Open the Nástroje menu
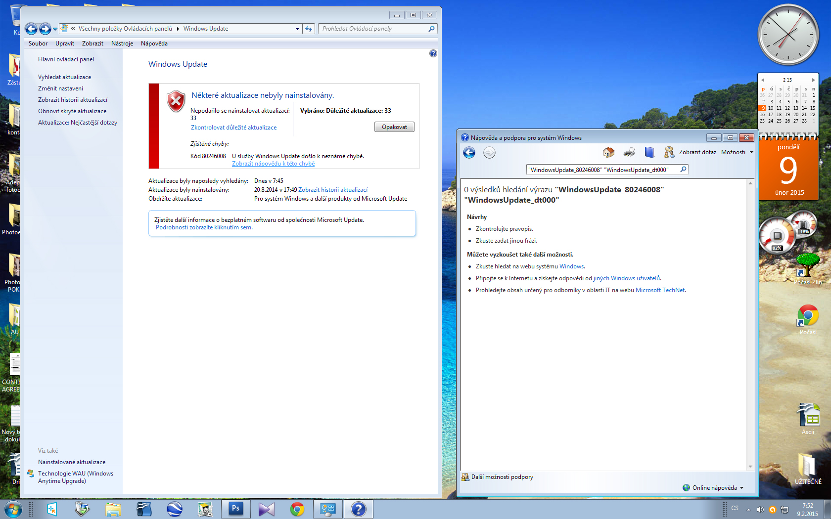 pos(122,43)
